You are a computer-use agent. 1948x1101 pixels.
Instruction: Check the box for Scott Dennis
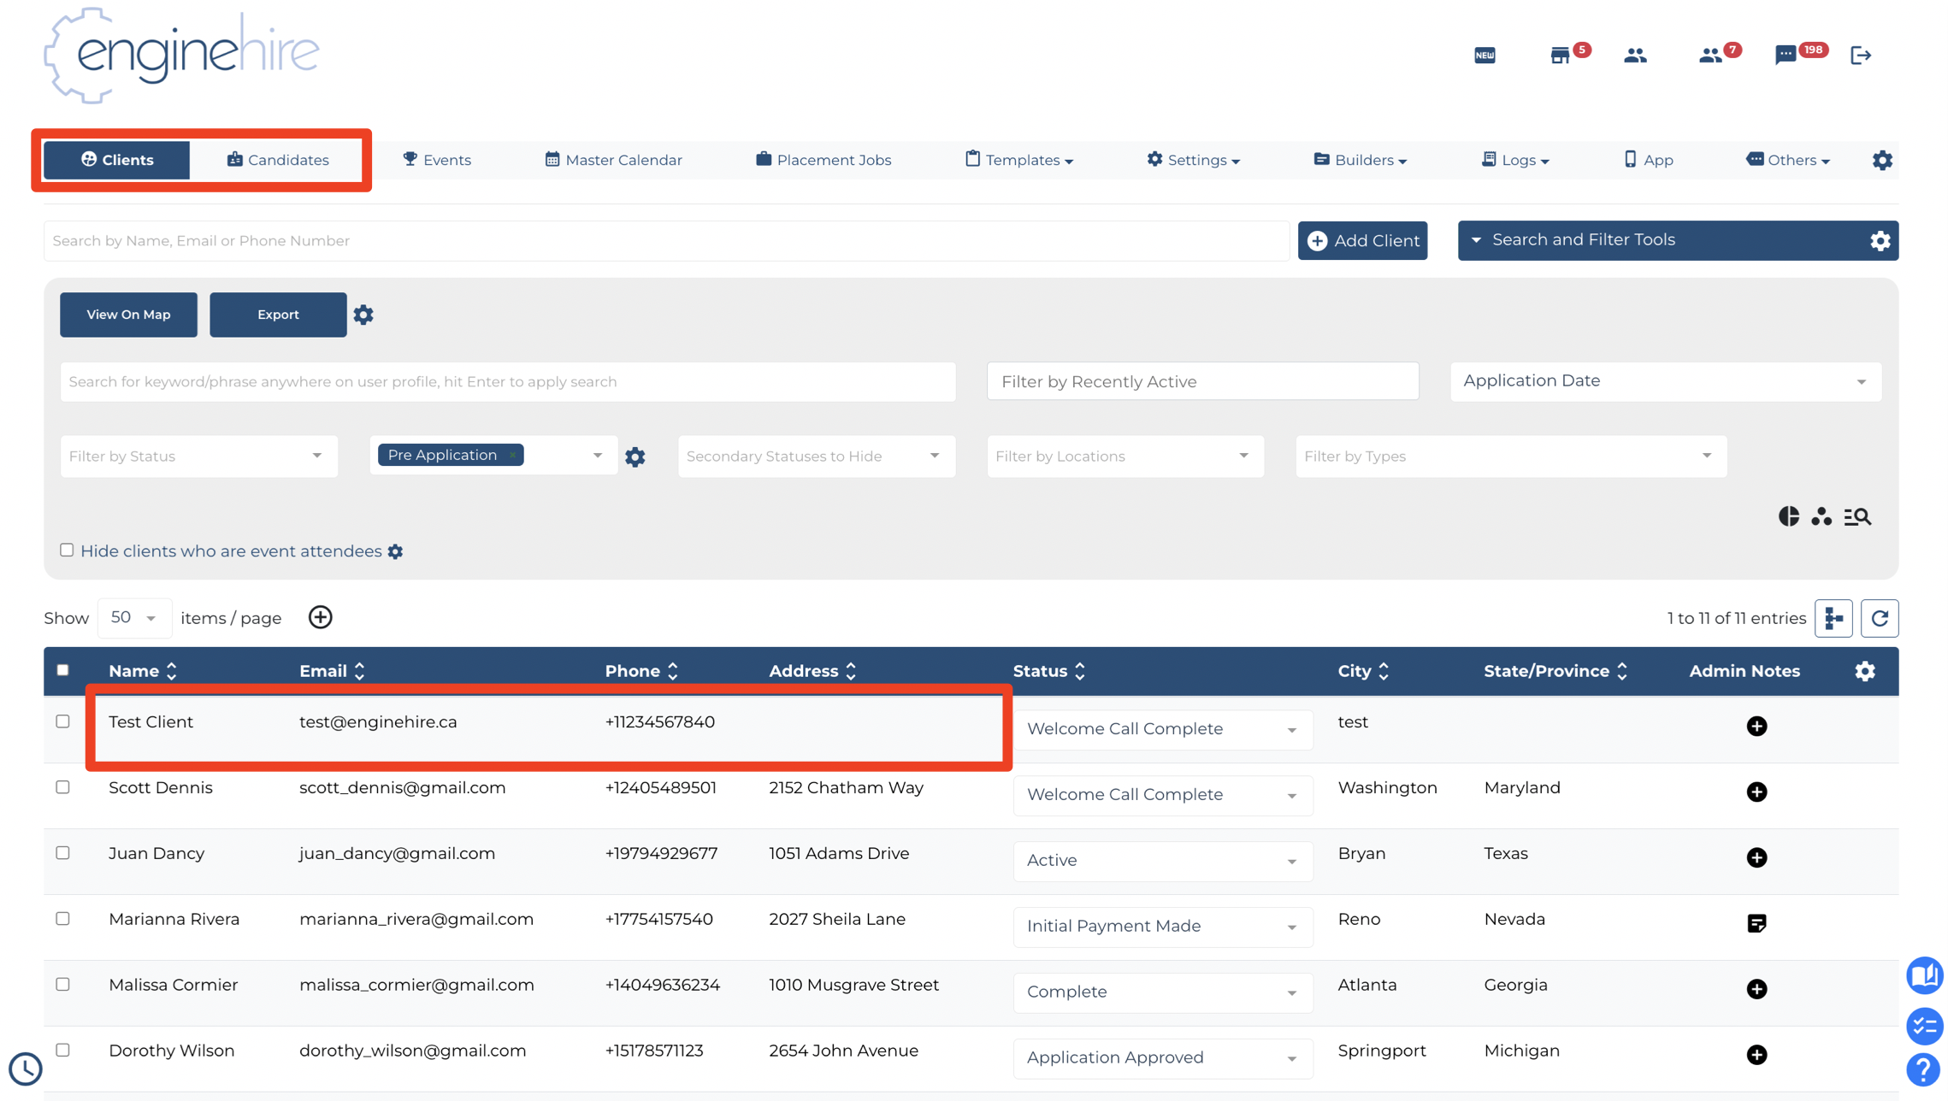tap(62, 787)
